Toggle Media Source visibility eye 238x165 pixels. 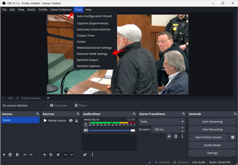[x=71, y=121]
